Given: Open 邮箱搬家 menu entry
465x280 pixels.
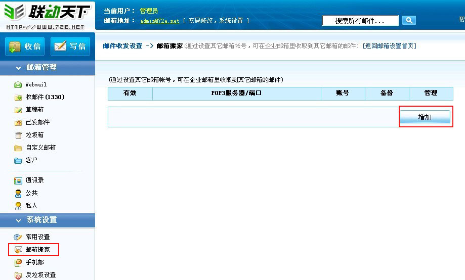Looking at the screenshot, I should 37,250.
